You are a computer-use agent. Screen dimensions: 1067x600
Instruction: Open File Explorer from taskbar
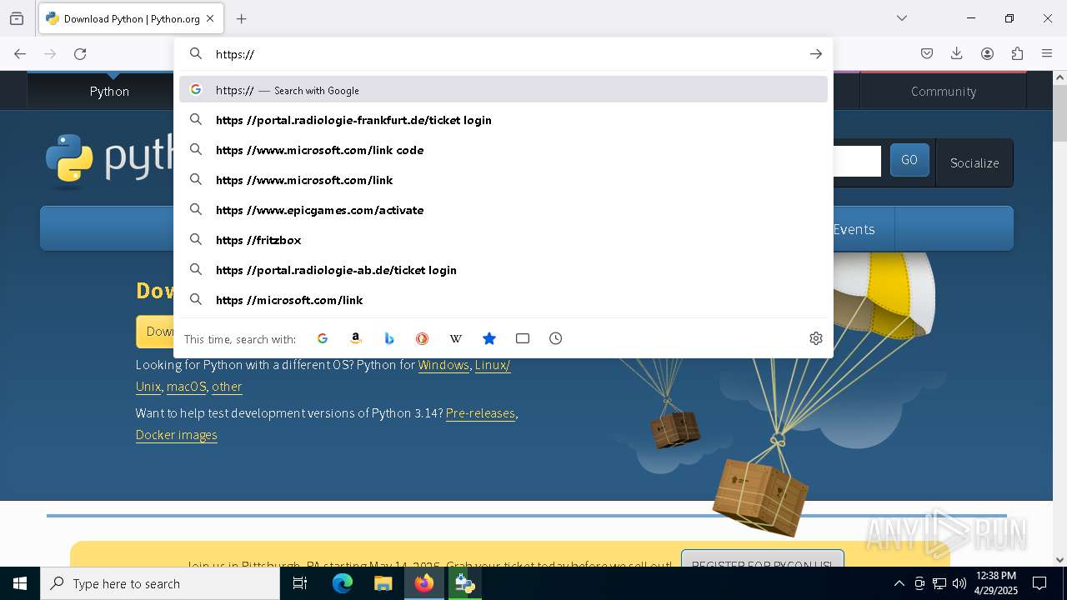point(383,583)
